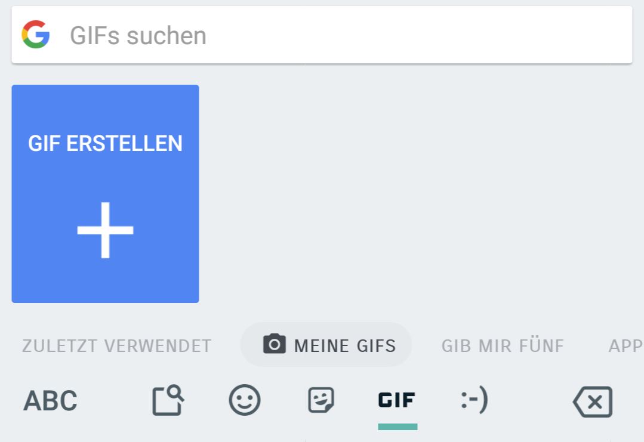Switch to the ZULETZT VERWENDET category
This screenshot has width=644, height=442.
(116, 346)
